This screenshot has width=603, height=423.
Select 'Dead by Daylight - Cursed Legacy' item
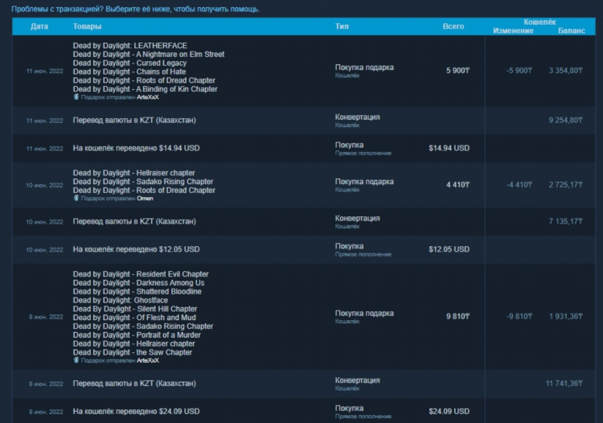pos(129,63)
